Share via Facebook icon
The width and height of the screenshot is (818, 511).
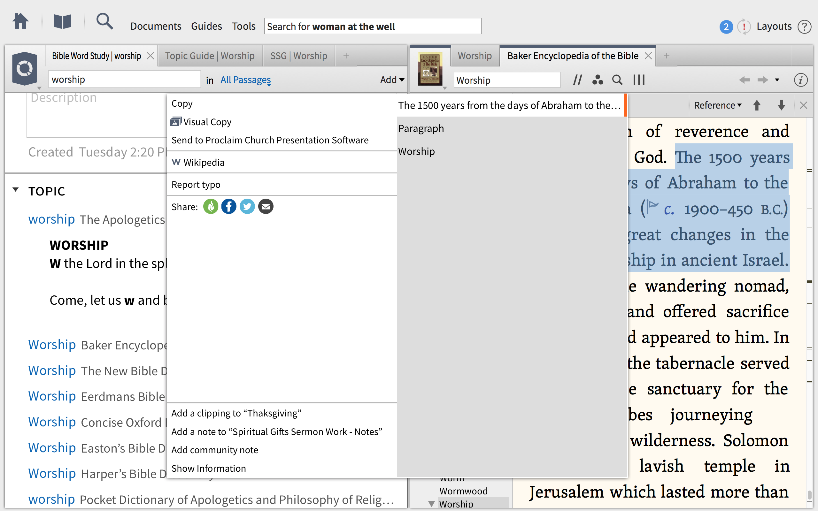coord(229,207)
